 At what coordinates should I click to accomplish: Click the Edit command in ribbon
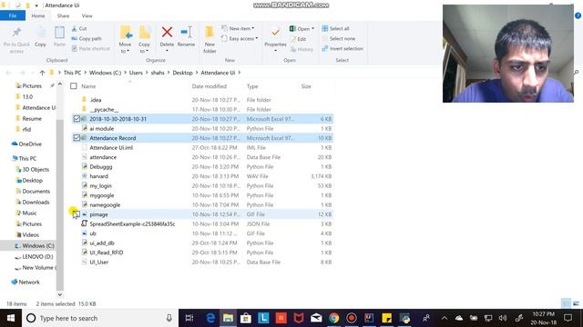(x=298, y=39)
